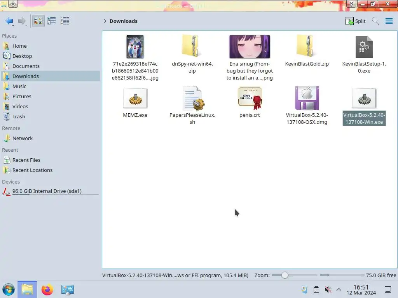Click status bar file info text
Viewport: 398px width, 298px height.
tap(175, 275)
